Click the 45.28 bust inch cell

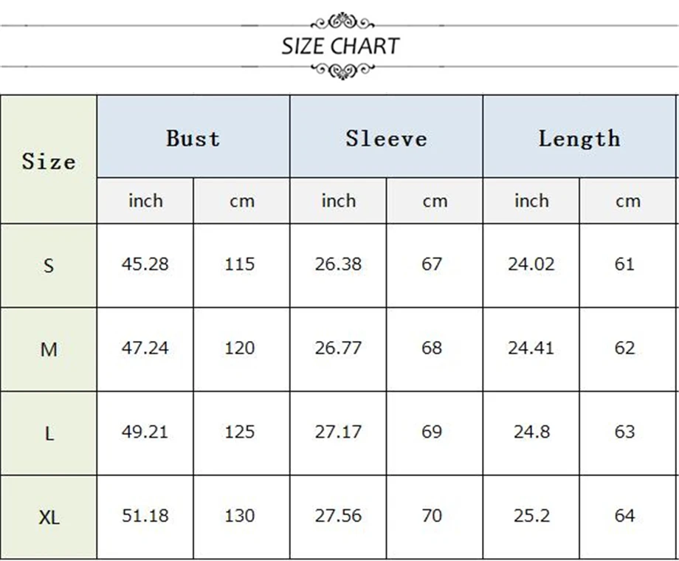145,264
